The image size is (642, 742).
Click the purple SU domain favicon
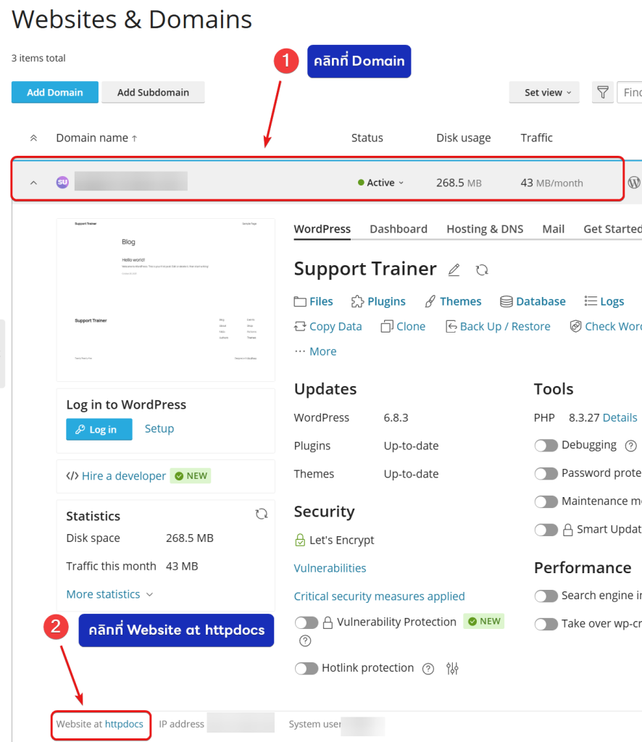pos(63,183)
